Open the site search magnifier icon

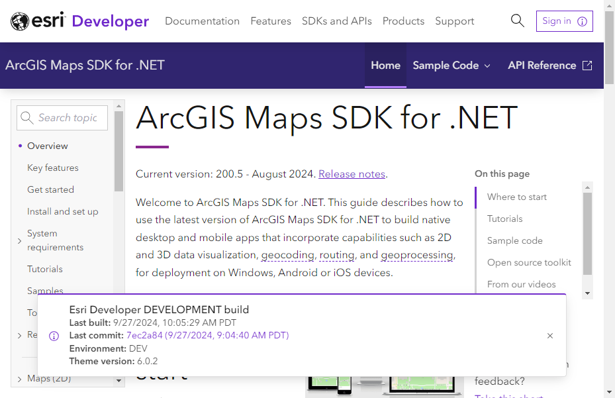pyautogui.click(x=517, y=21)
